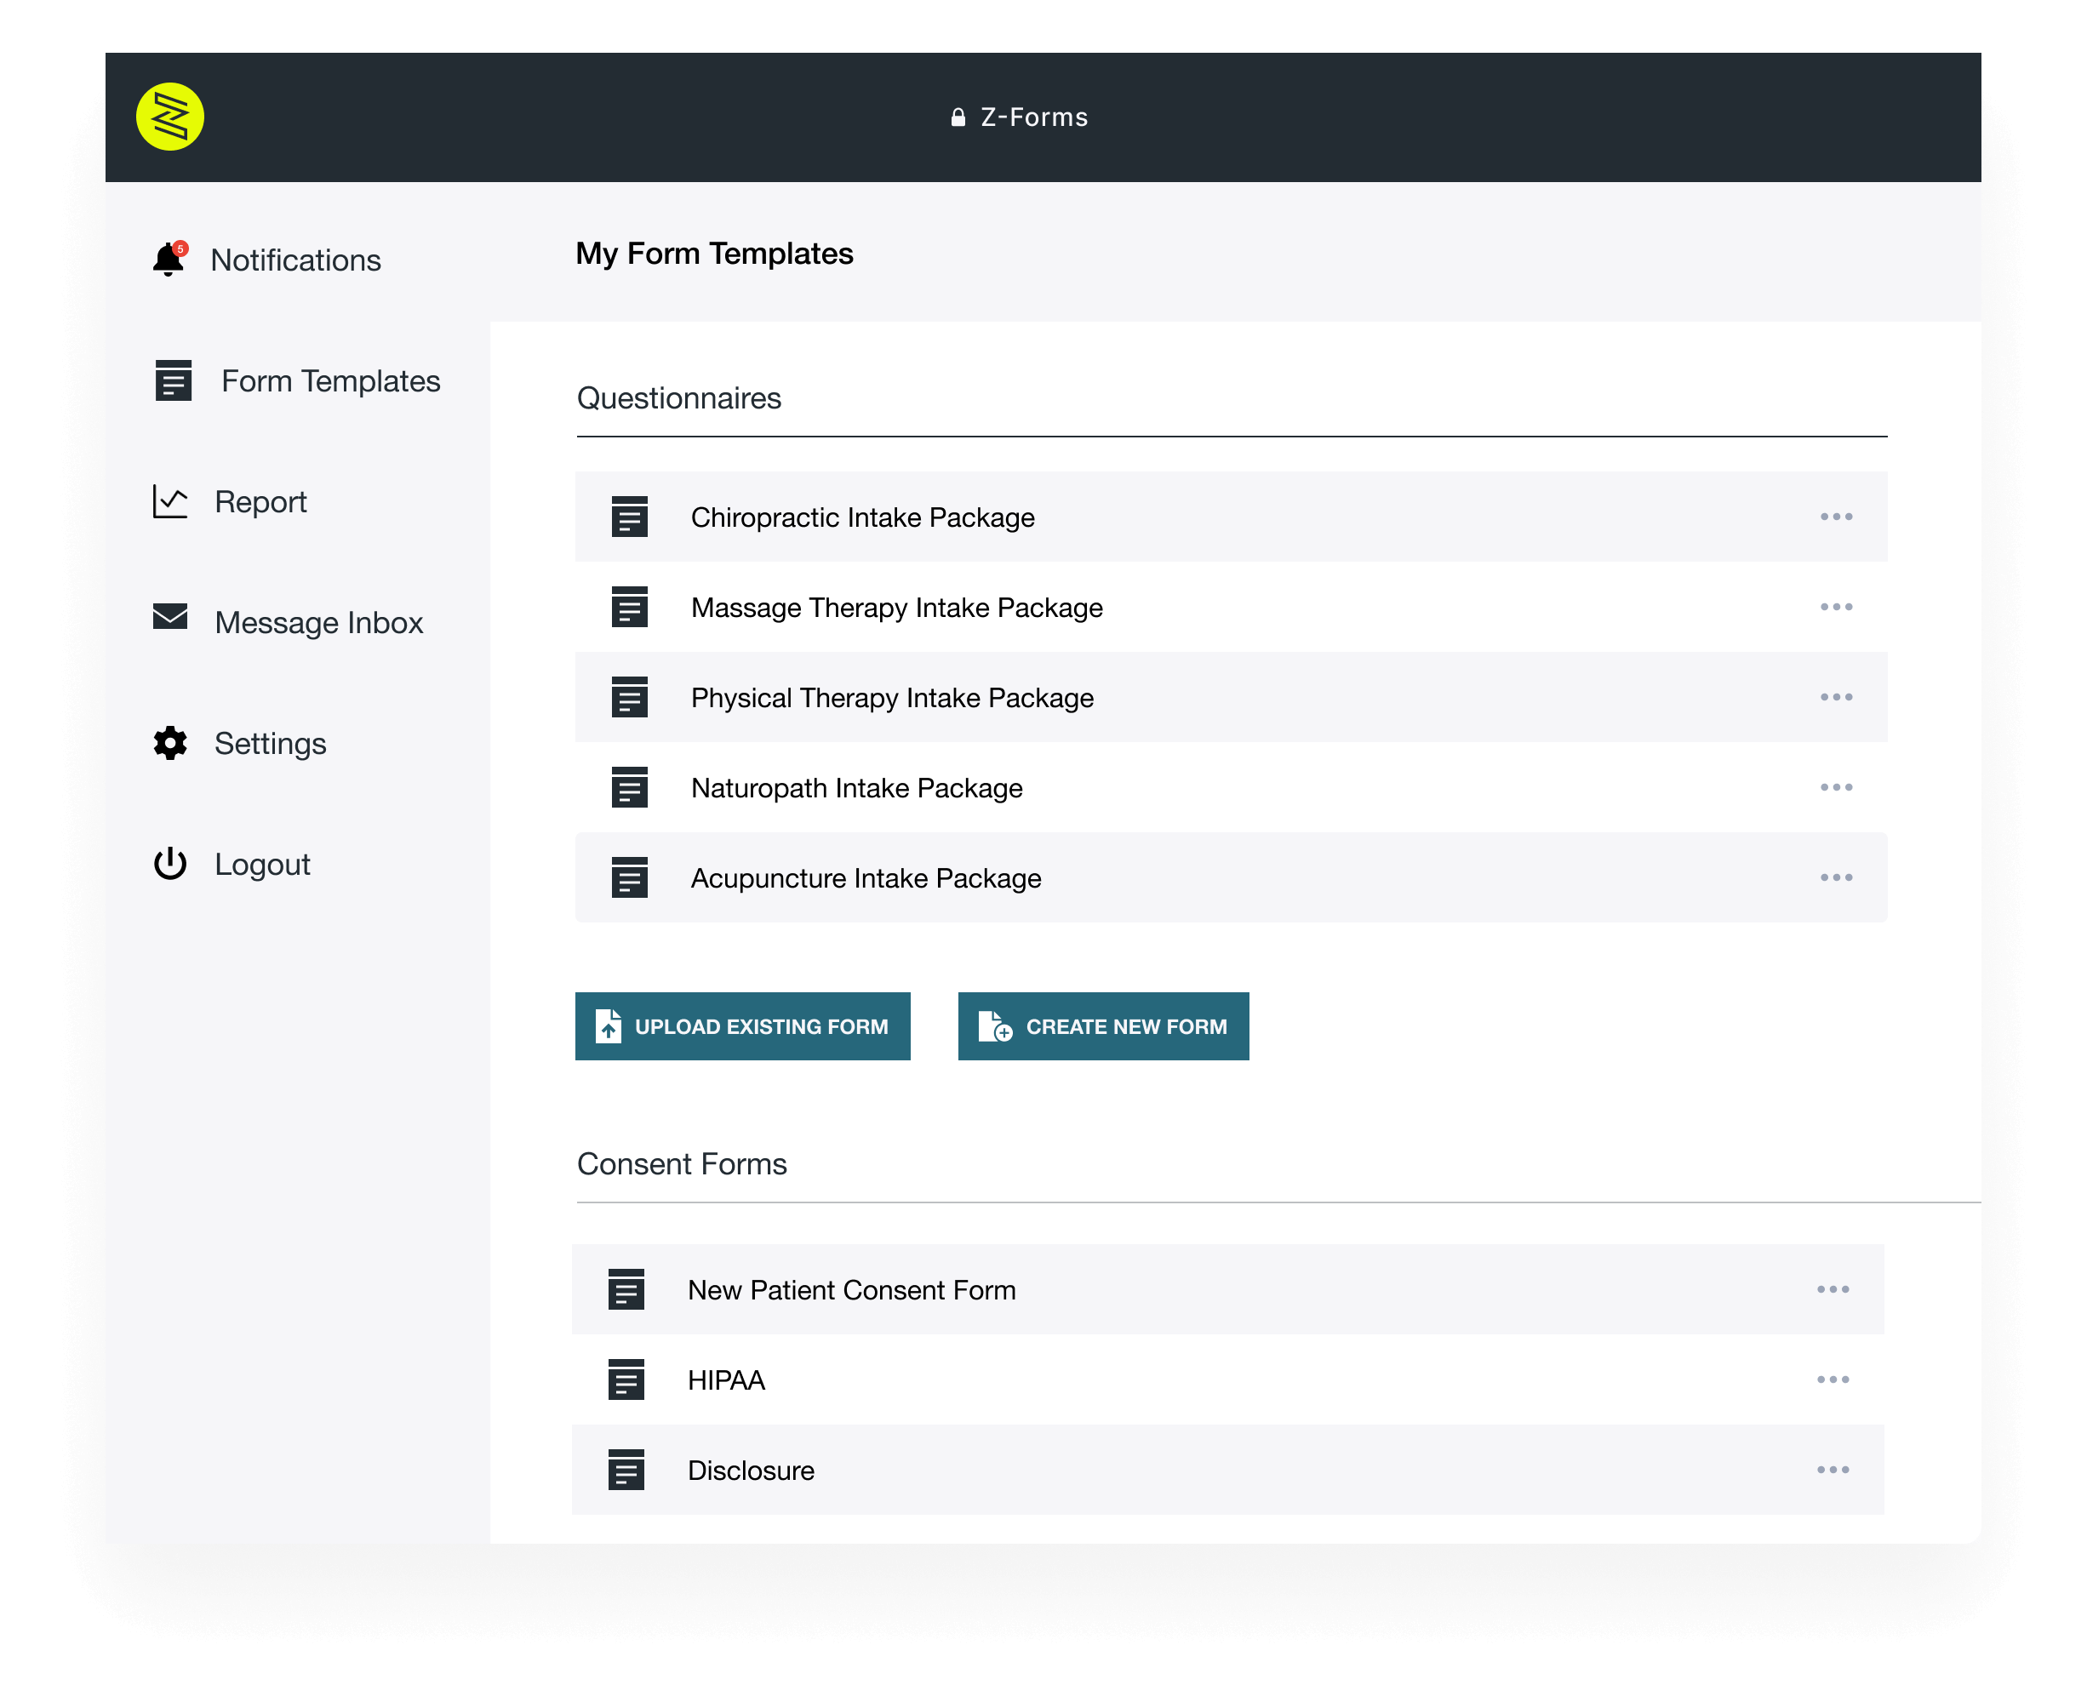Screen dimensions: 2087x1702
Task: Select Form Templates in the sidebar
Action: (x=330, y=380)
